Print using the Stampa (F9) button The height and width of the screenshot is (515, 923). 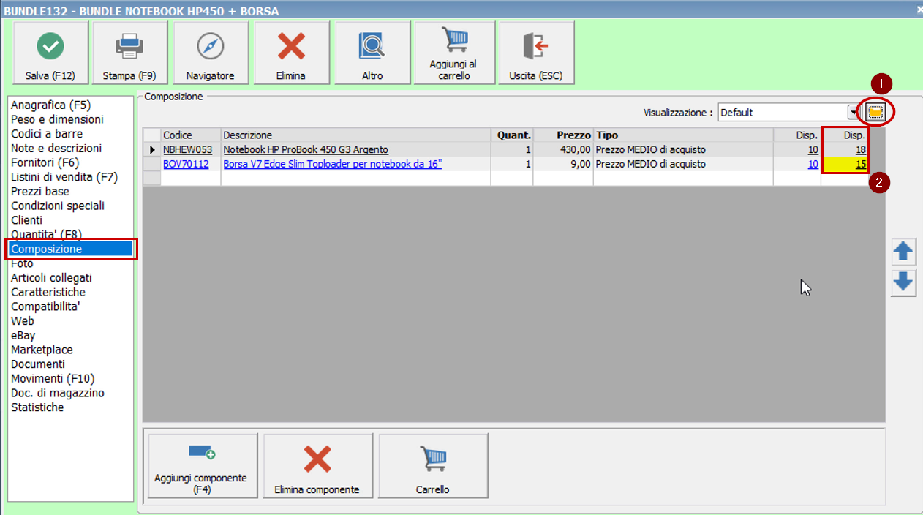coord(129,53)
